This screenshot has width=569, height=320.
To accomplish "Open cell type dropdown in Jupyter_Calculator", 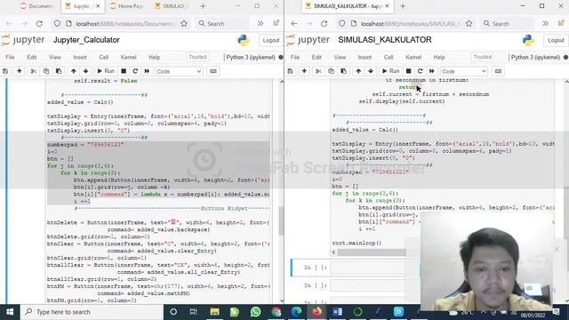I will pos(179,71).
